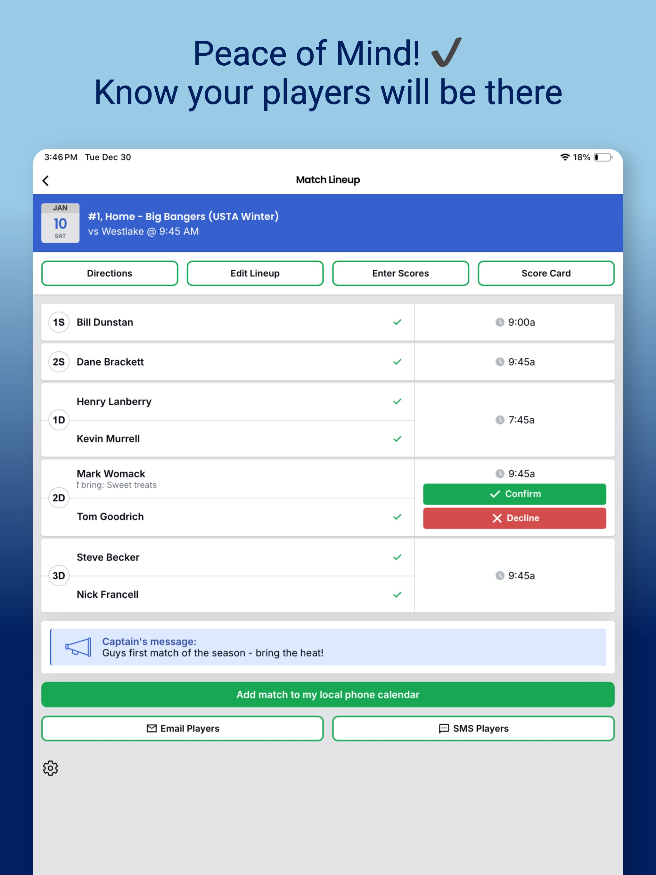Open the settings gear icon
Screen dimensions: 656x875
click(50, 768)
